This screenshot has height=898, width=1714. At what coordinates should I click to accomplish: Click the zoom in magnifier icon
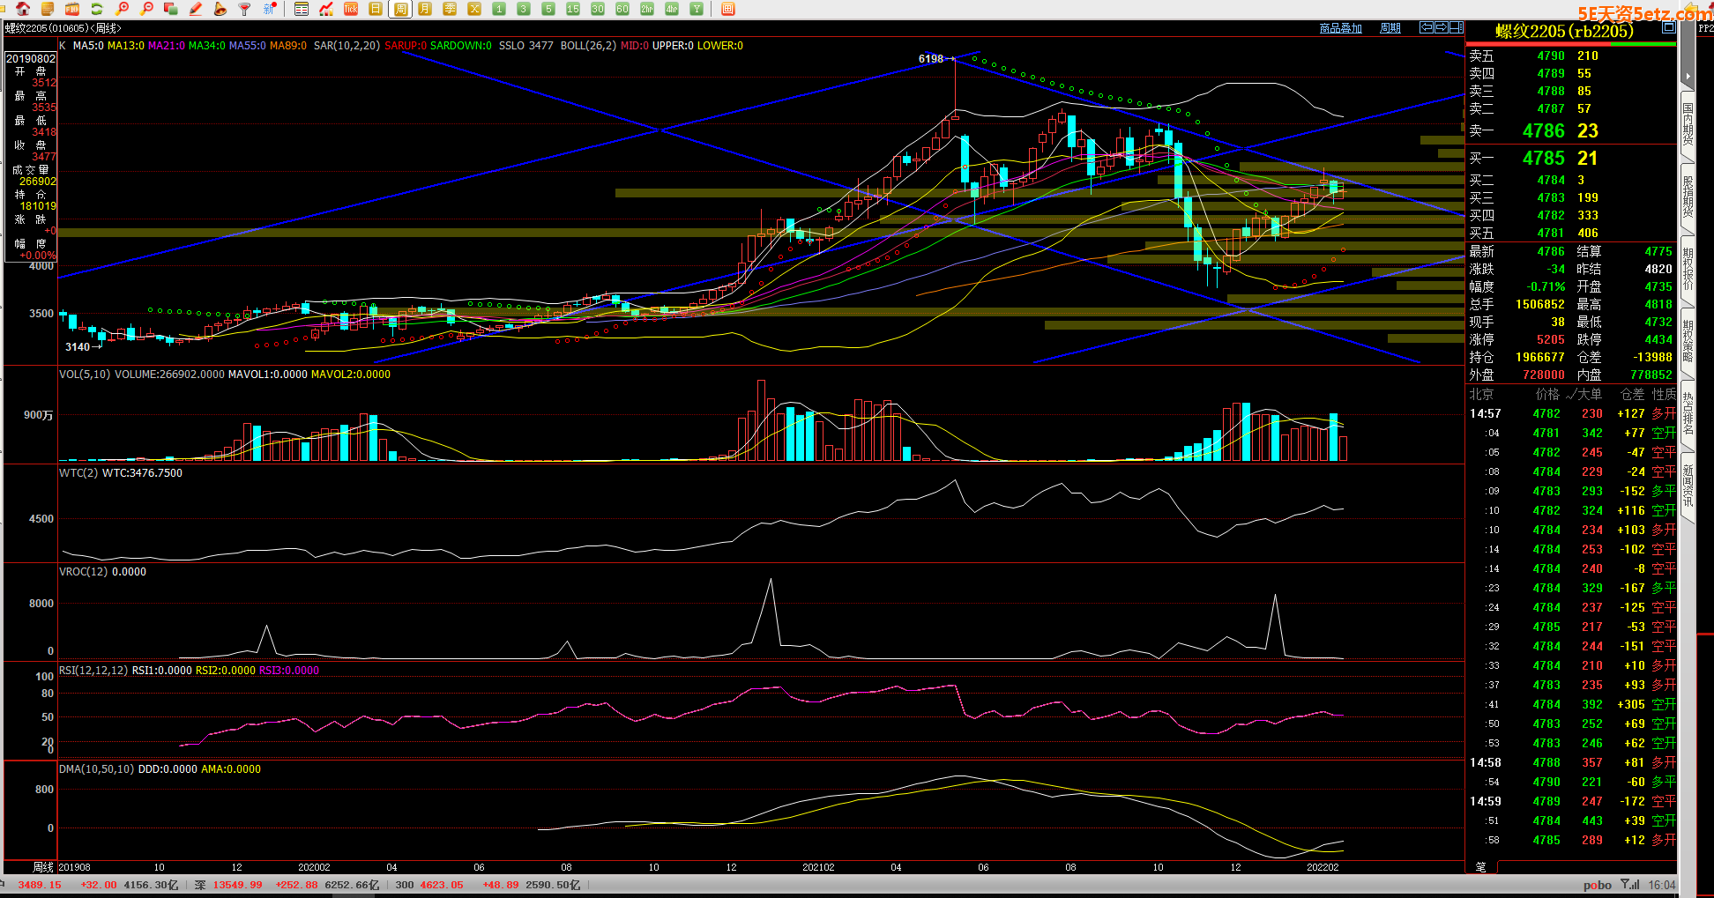pos(123,9)
